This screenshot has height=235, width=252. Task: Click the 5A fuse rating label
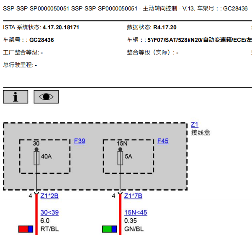point(129,156)
